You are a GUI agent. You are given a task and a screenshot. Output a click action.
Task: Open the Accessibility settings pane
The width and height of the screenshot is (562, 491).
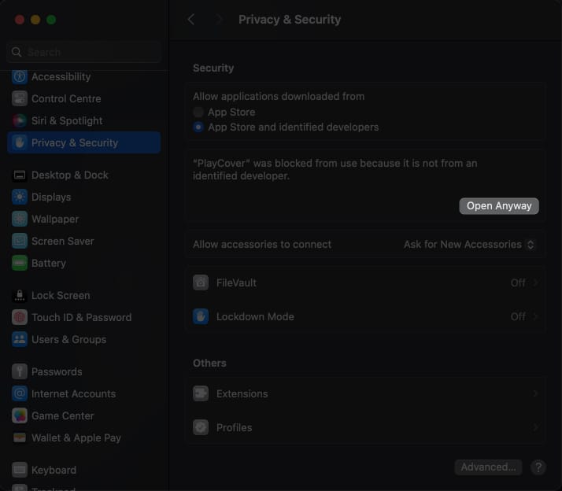[84, 76]
